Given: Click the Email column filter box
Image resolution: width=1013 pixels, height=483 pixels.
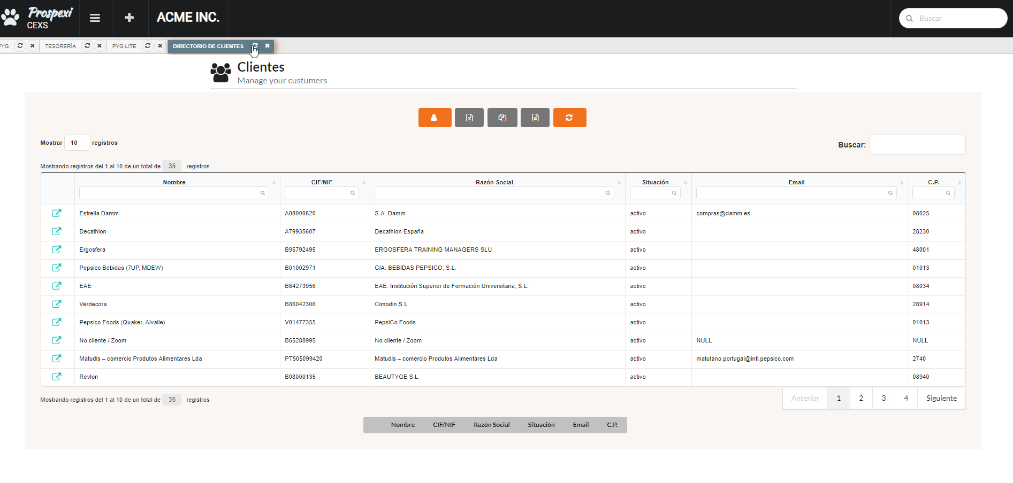Looking at the screenshot, I should [x=796, y=193].
